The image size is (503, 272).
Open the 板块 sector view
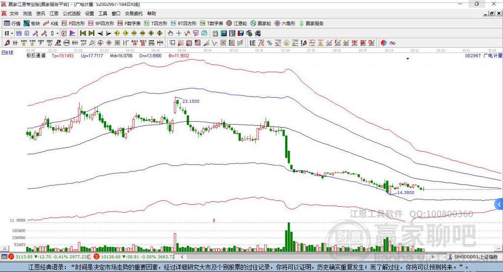(31, 24)
